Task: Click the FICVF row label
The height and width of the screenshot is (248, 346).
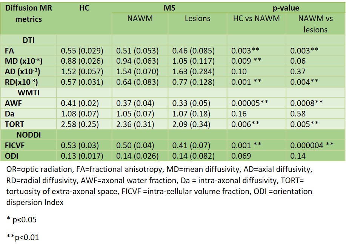Action: click(15, 145)
